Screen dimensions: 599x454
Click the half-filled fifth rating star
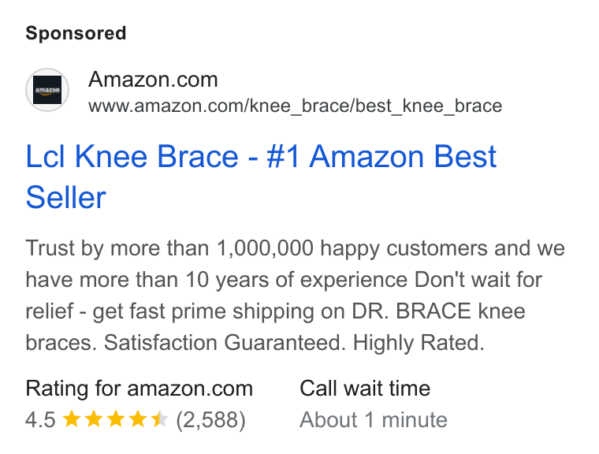click(160, 419)
